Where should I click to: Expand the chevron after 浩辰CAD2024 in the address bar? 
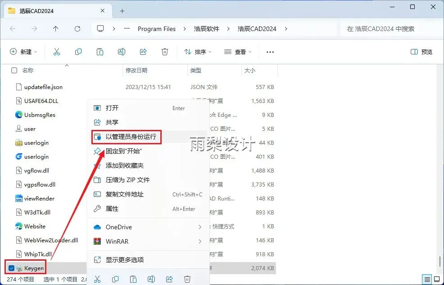(286, 29)
